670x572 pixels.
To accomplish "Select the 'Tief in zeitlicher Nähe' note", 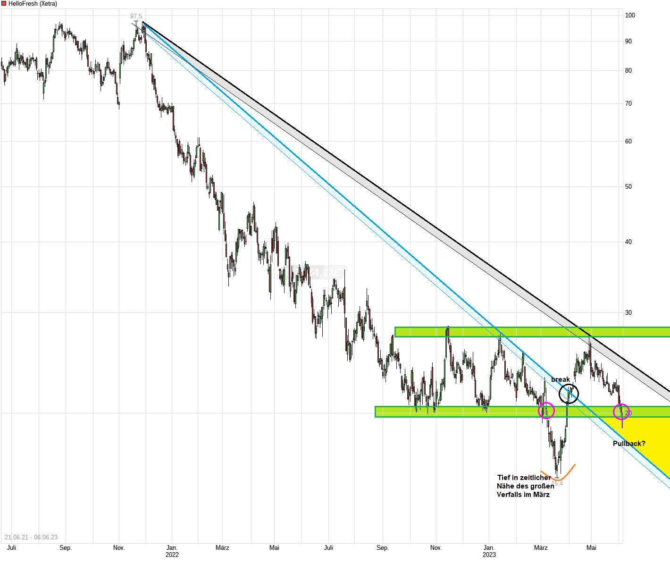I will [525, 486].
